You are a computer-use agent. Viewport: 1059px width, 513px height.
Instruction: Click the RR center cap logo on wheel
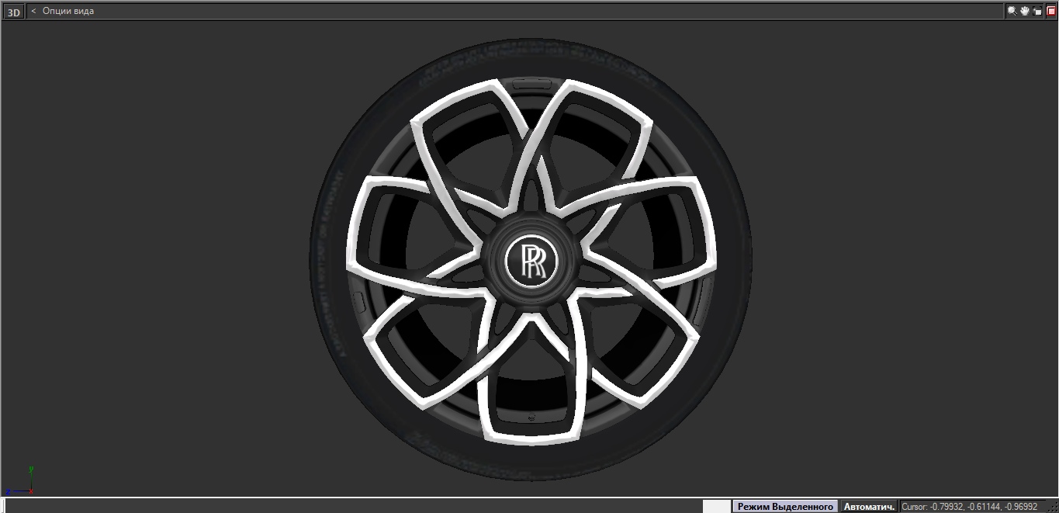click(x=533, y=261)
